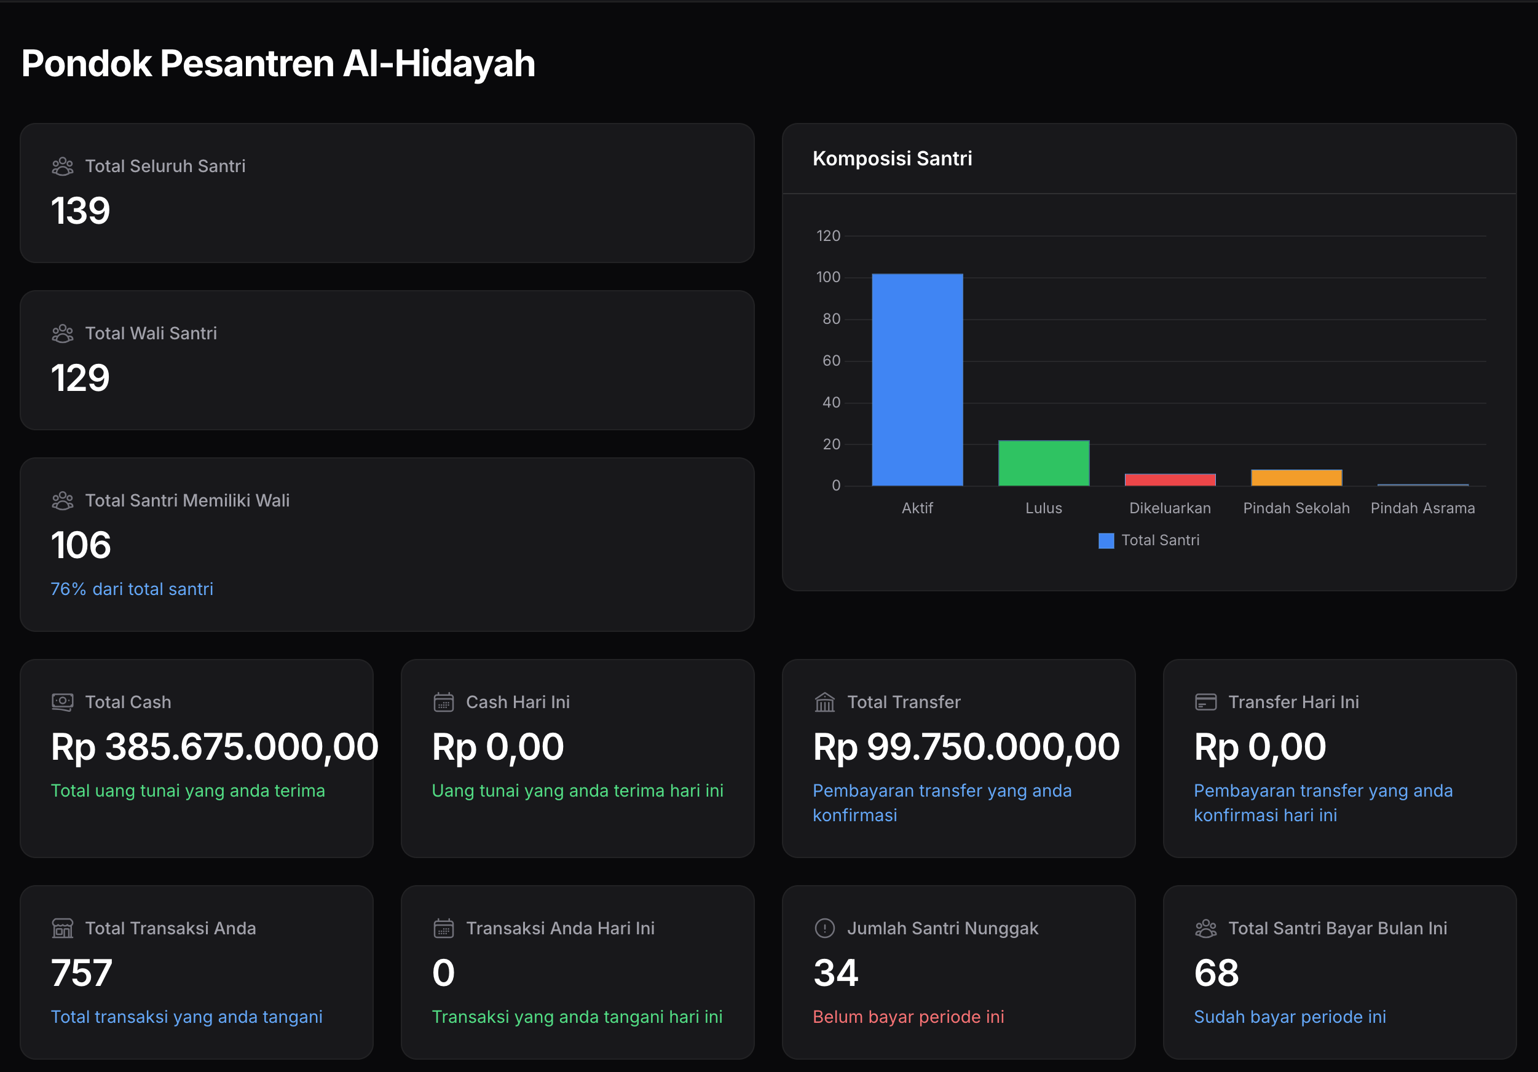
Task: Click the Total Seluruh Santri users icon
Action: coord(62,166)
